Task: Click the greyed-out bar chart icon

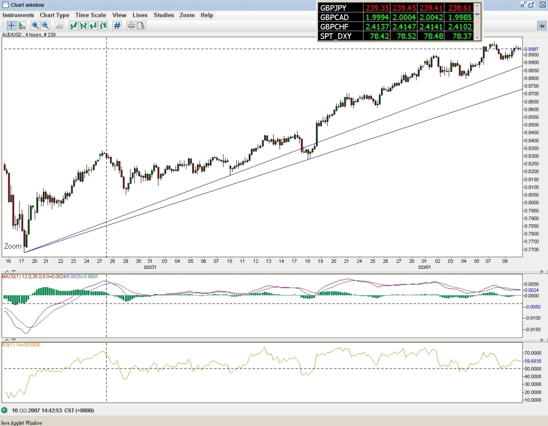Action: pyautogui.click(x=59, y=25)
